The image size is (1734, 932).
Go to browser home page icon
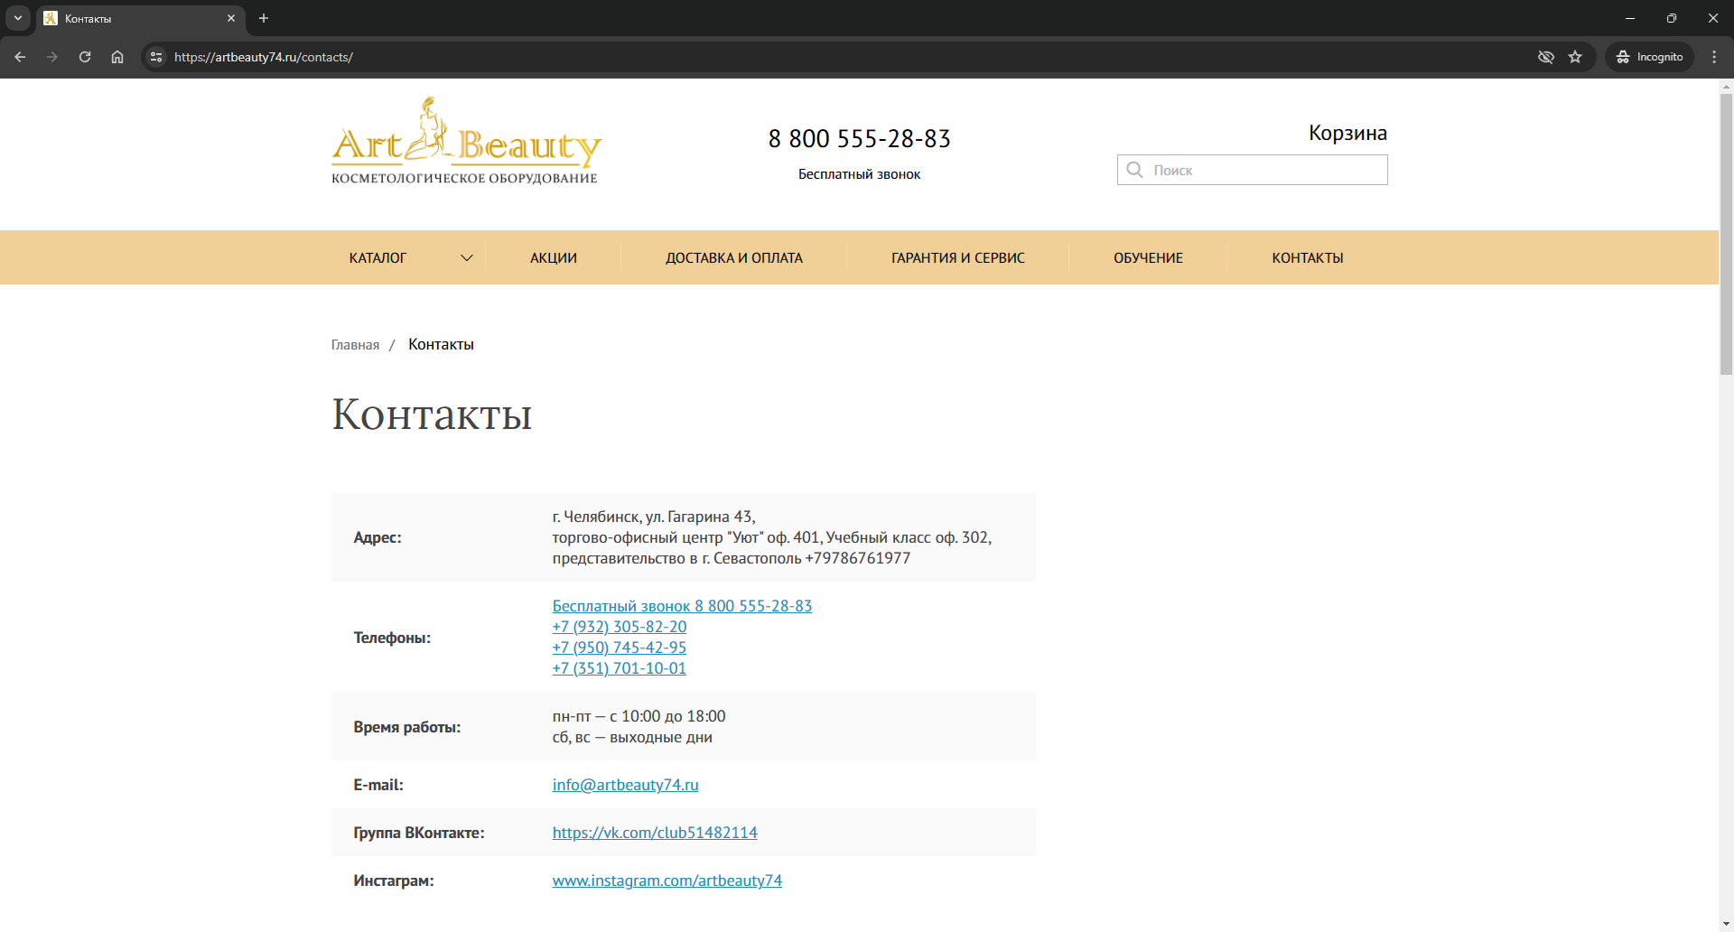[117, 57]
